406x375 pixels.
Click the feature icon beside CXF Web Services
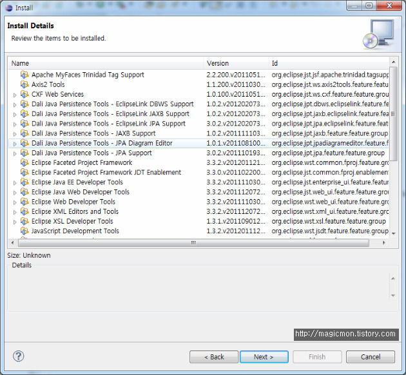pyautogui.click(x=24, y=95)
